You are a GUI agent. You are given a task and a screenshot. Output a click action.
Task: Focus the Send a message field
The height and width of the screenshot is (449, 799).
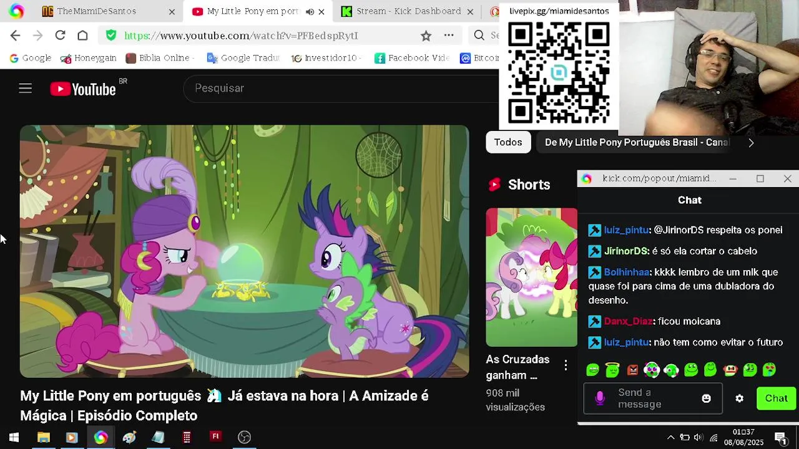point(652,398)
